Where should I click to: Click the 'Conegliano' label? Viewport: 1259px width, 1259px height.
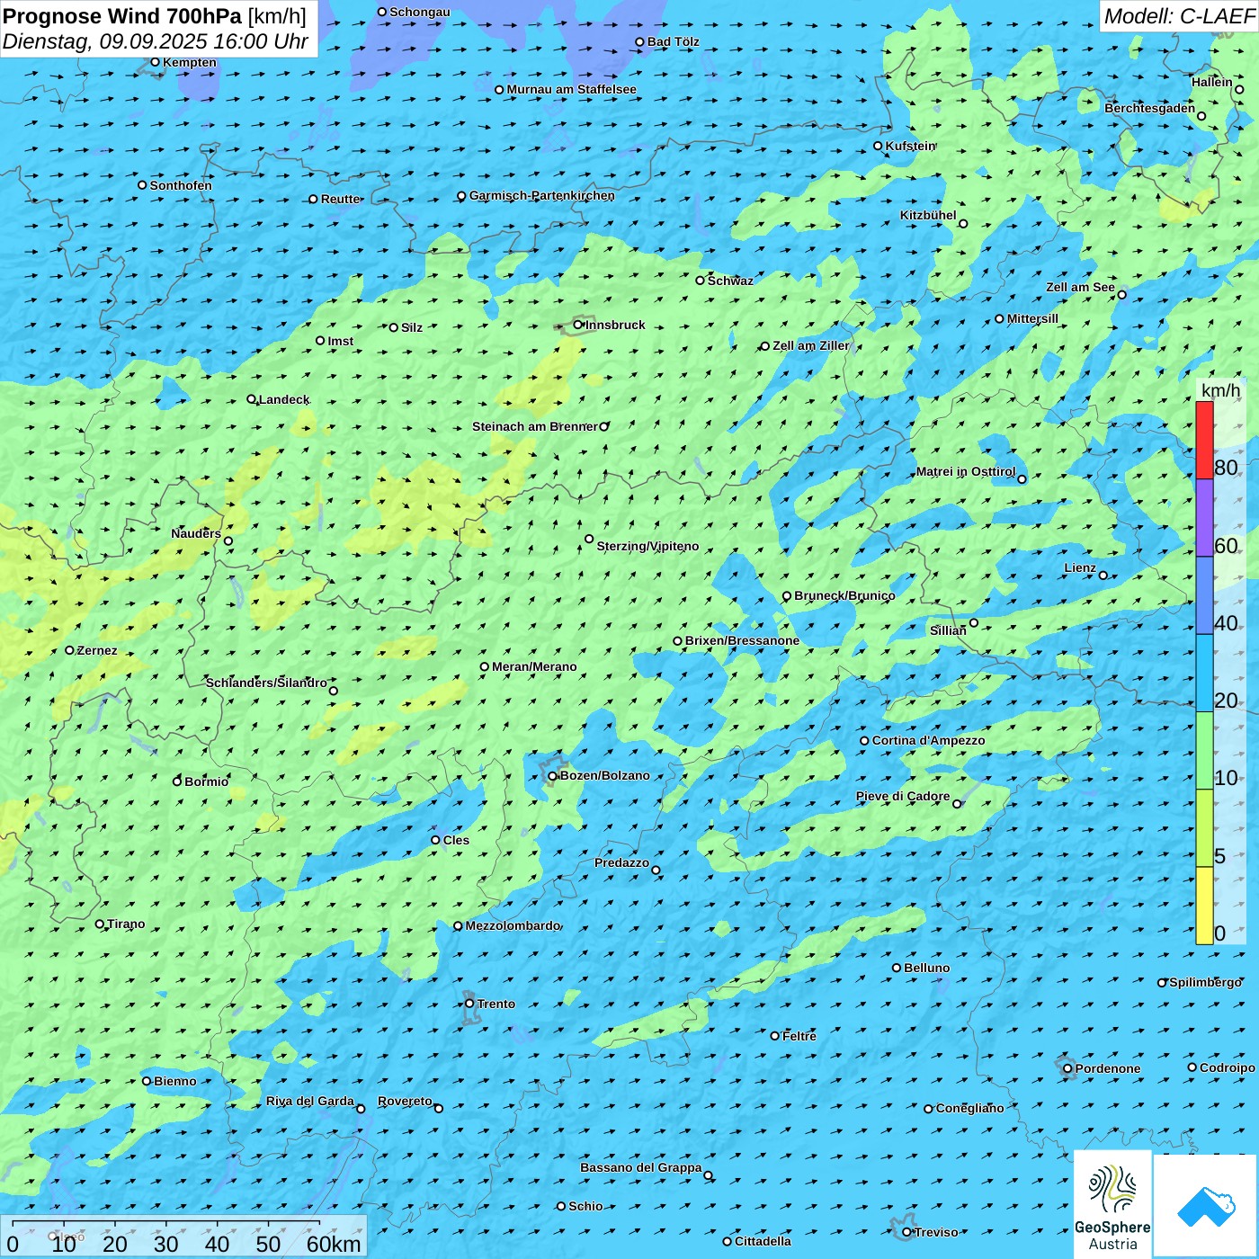click(970, 1108)
